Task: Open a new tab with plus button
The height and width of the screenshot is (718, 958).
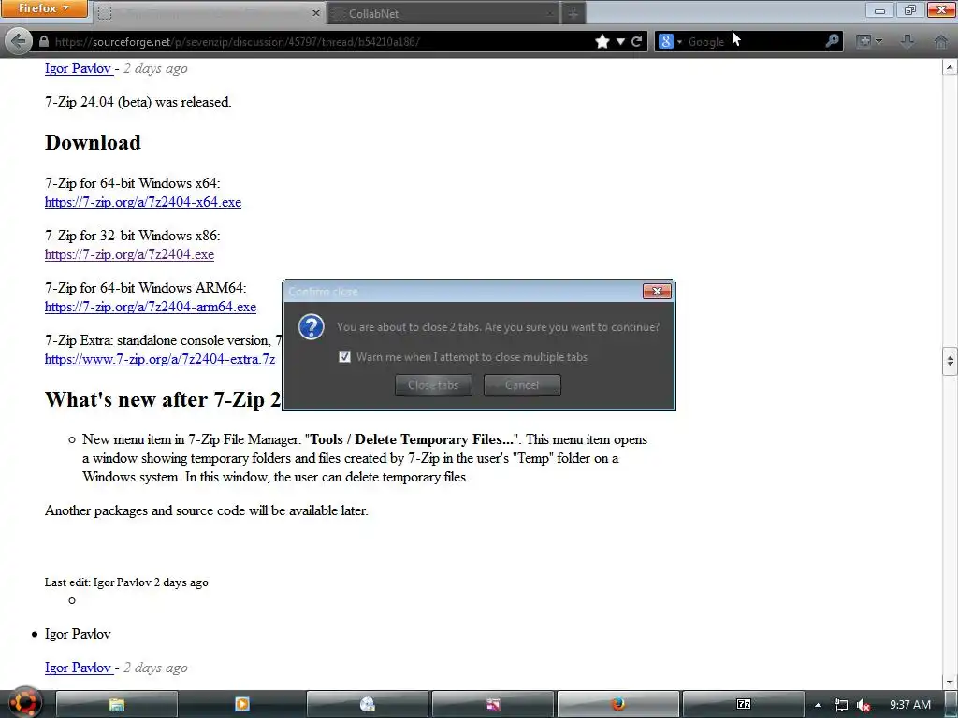Action: (x=573, y=13)
